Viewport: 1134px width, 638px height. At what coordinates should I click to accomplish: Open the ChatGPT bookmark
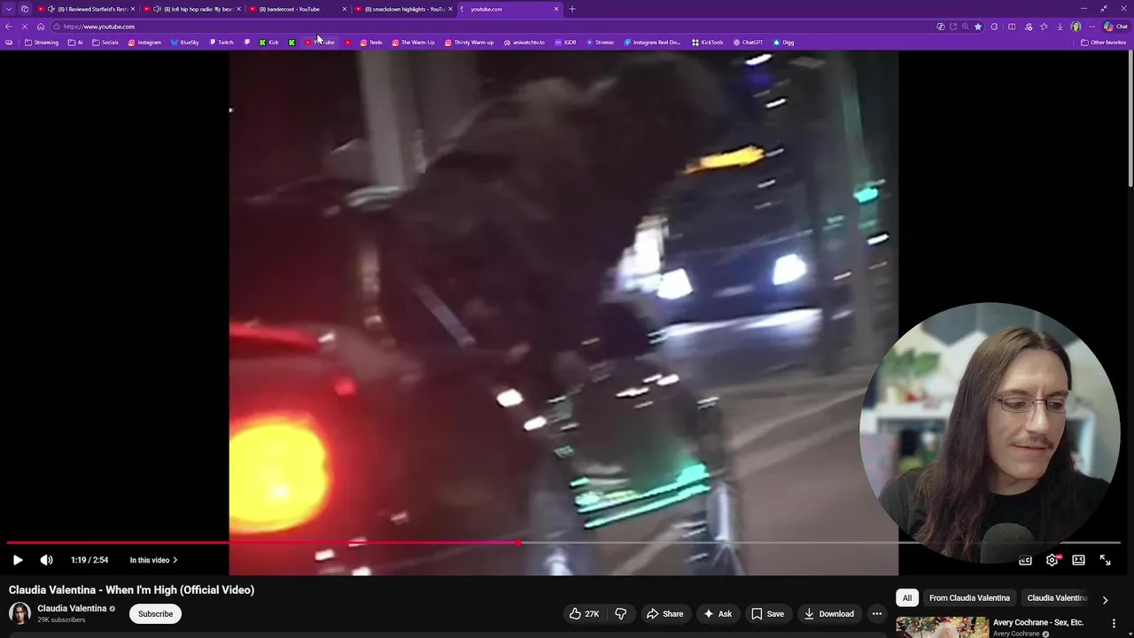point(749,43)
